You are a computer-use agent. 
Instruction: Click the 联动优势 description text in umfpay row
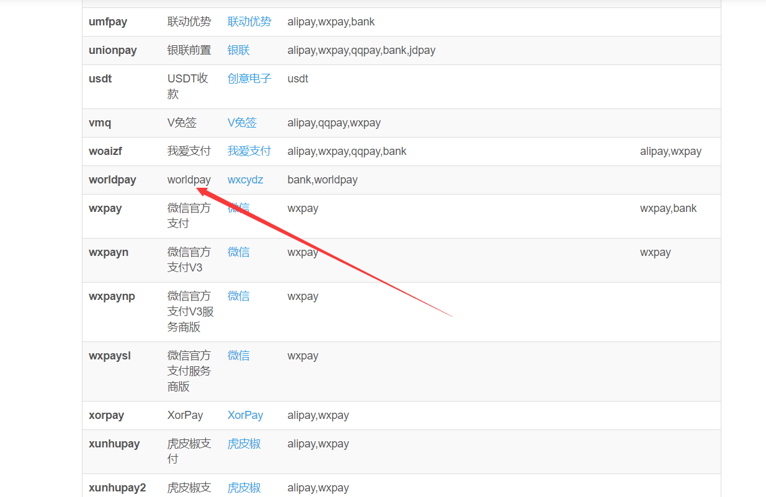pos(189,22)
